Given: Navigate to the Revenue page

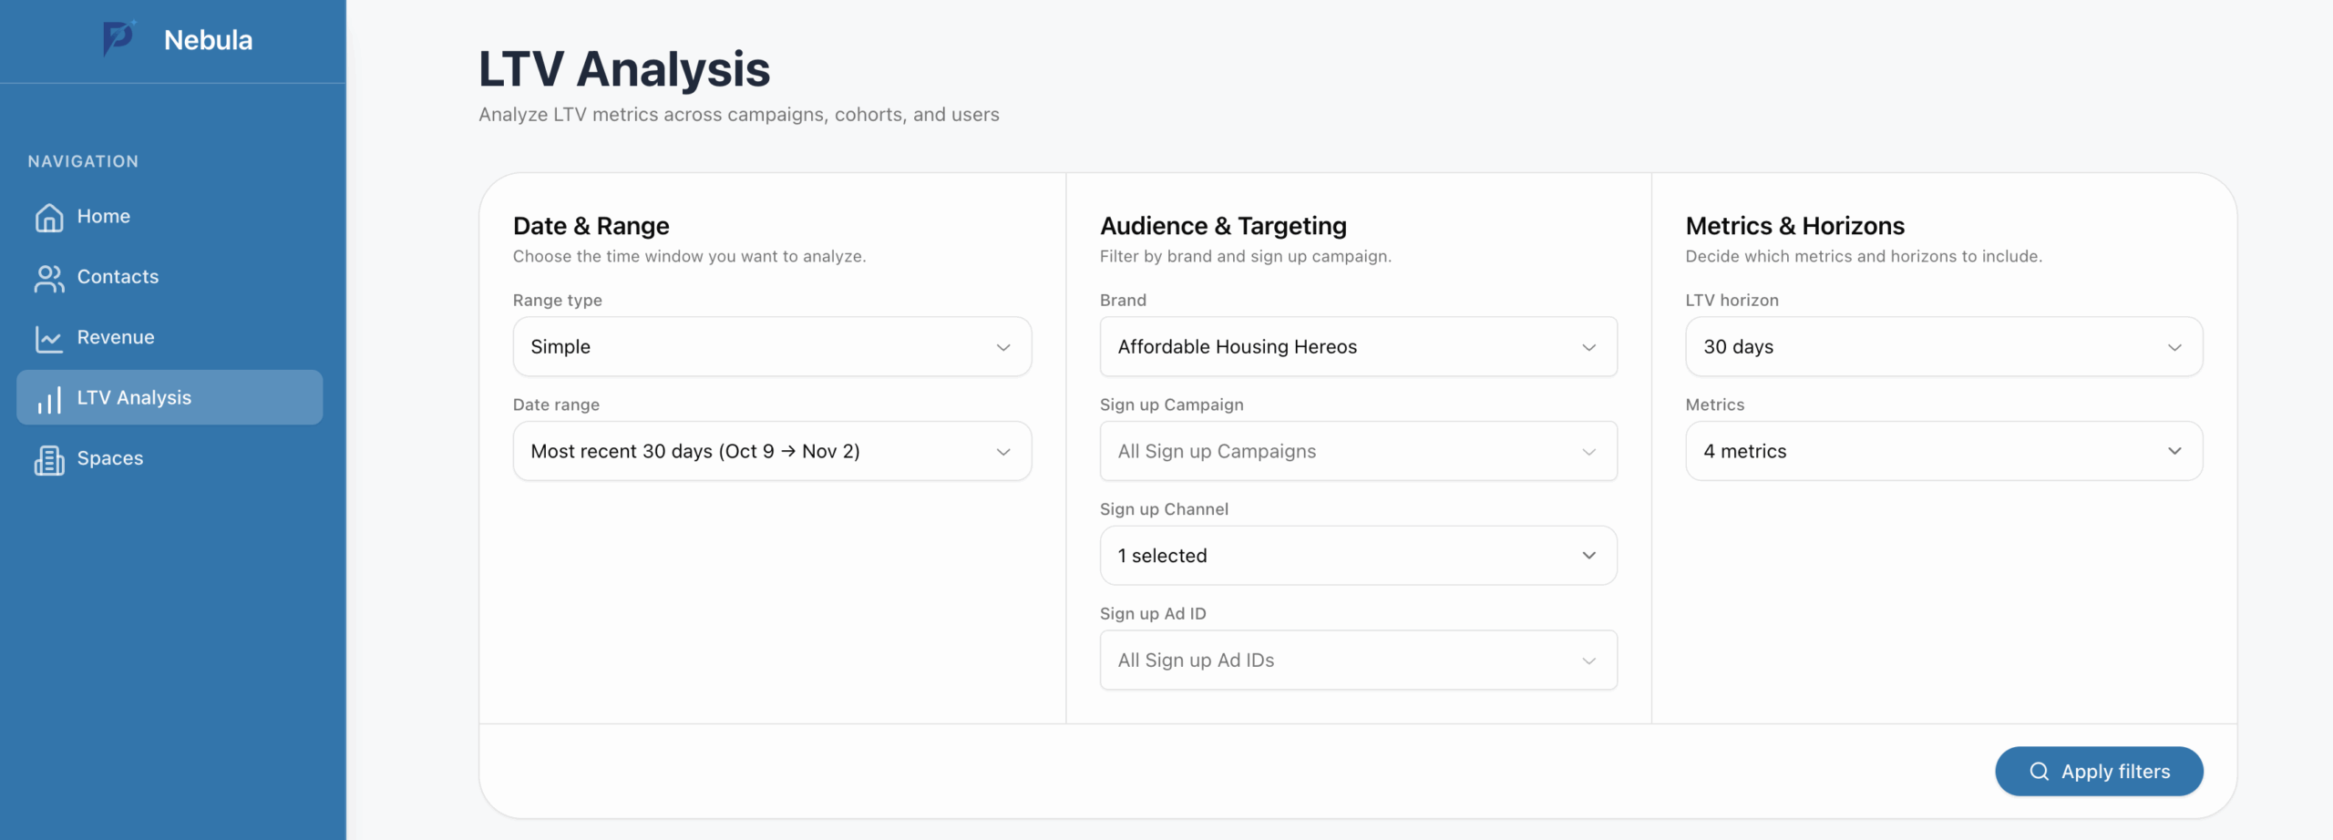Looking at the screenshot, I should tap(116, 338).
